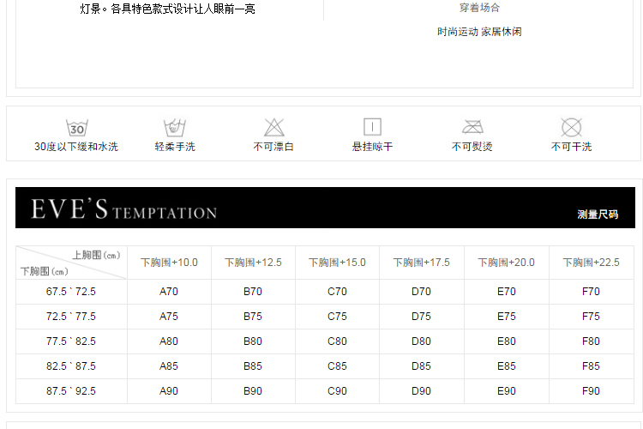Select the C80 size cell

pos(337,341)
